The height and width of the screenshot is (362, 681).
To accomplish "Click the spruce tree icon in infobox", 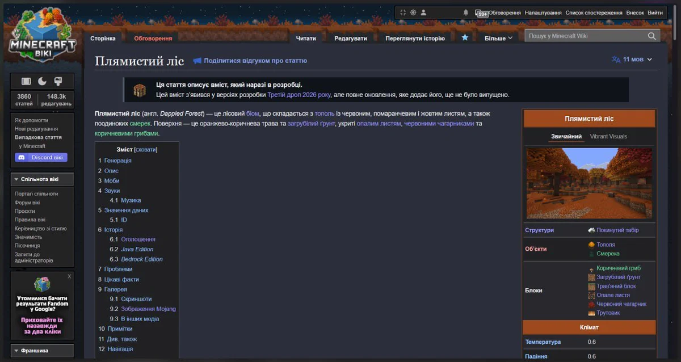I will 591,254.
